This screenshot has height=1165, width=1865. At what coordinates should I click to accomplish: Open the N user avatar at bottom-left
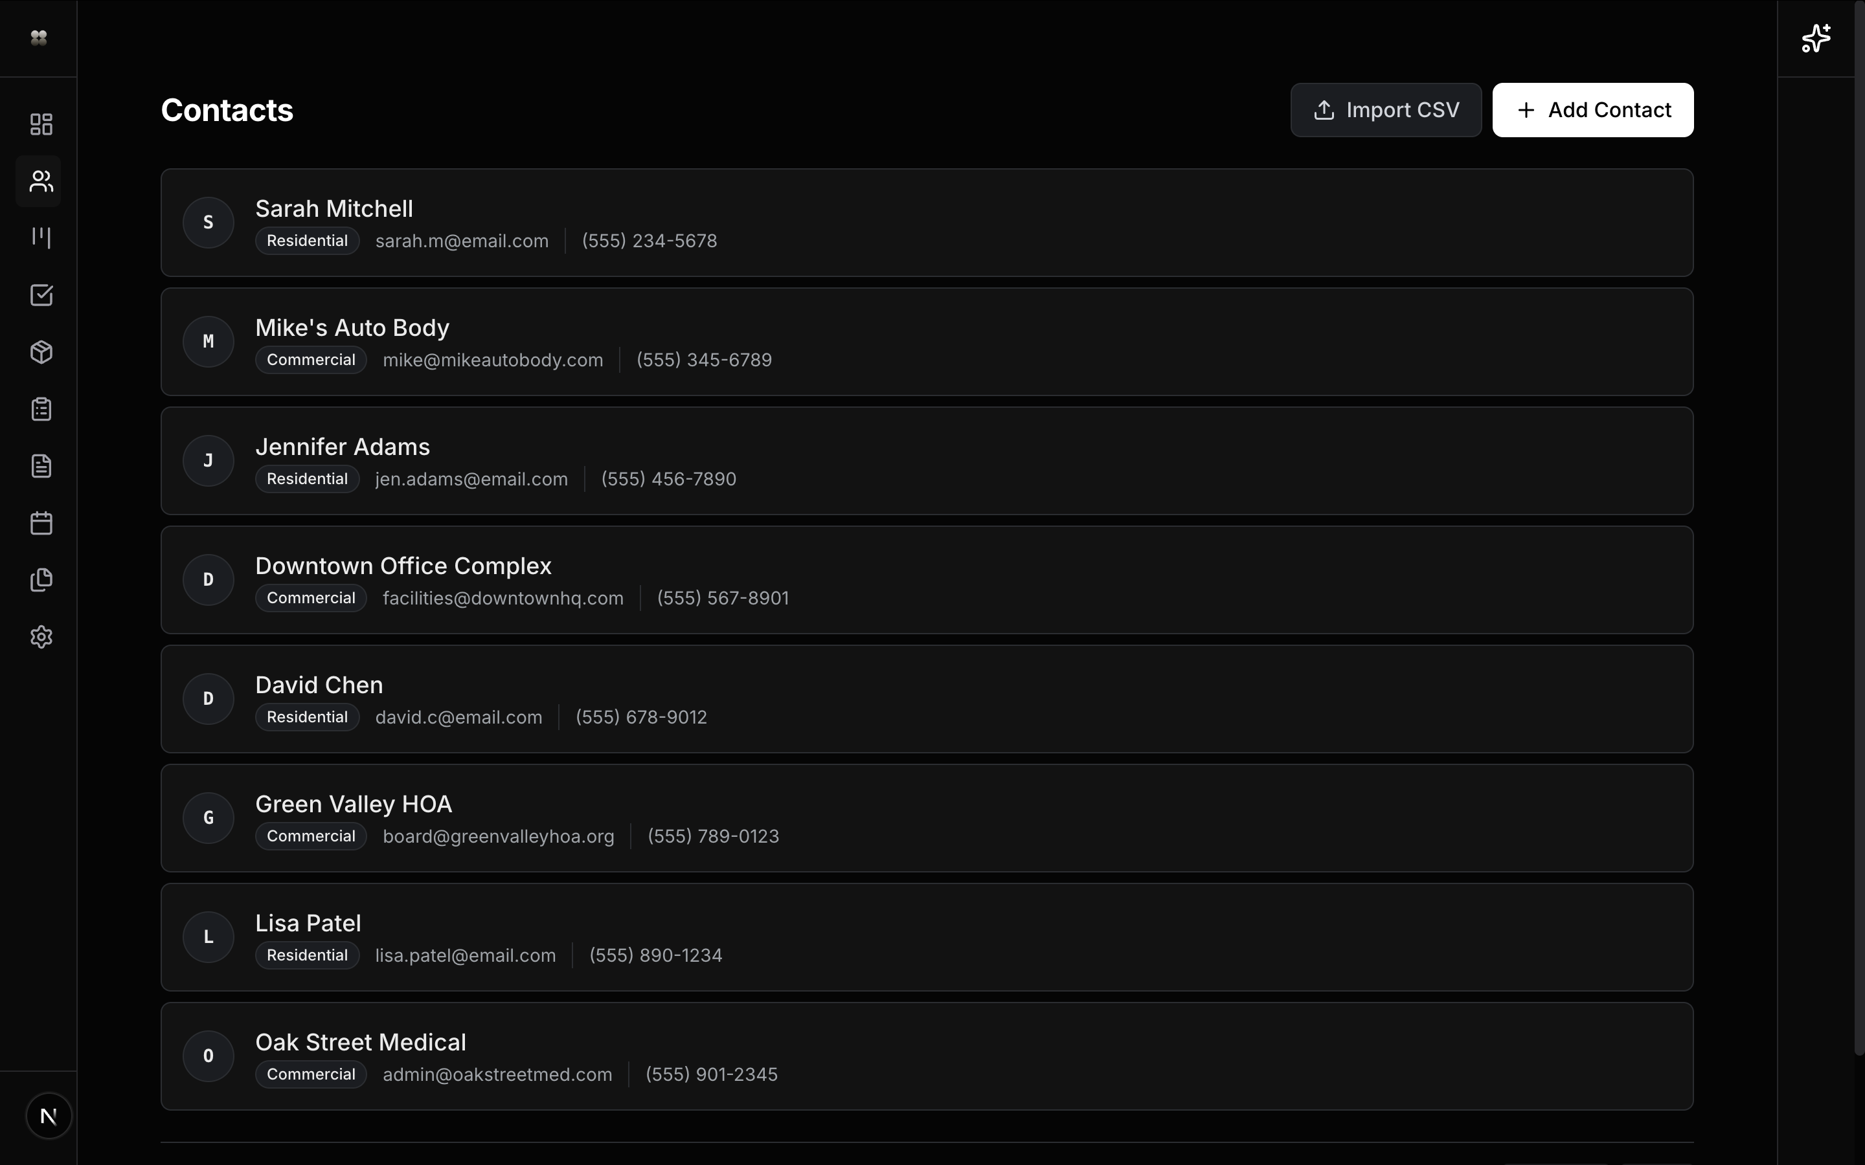(x=49, y=1116)
